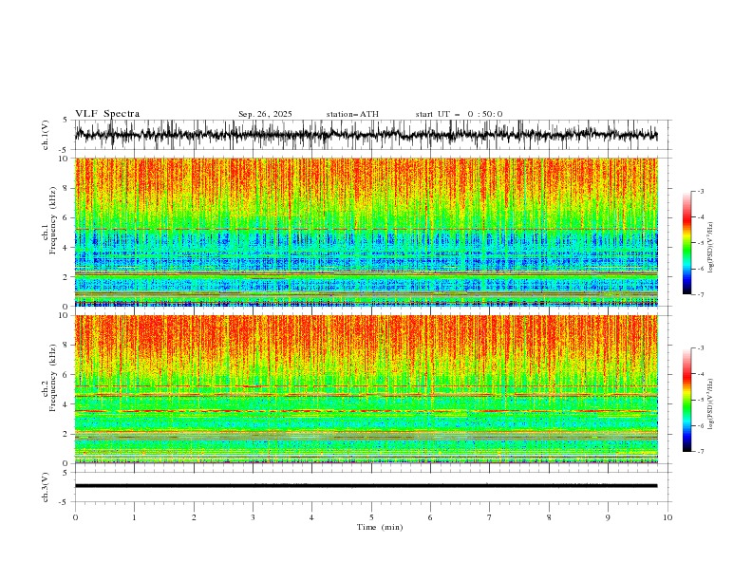Select the "Time (min)" x-axis label

[380, 527]
